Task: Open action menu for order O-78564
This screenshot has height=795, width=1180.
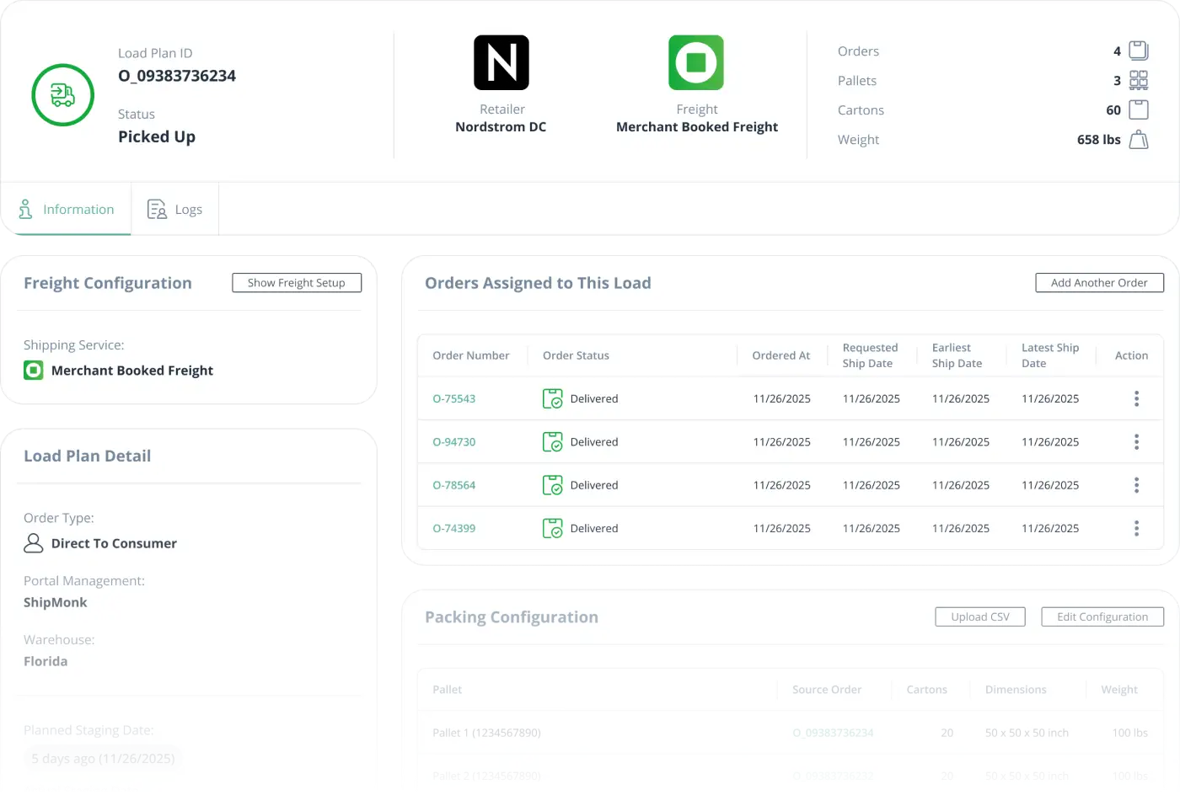Action: point(1136,485)
